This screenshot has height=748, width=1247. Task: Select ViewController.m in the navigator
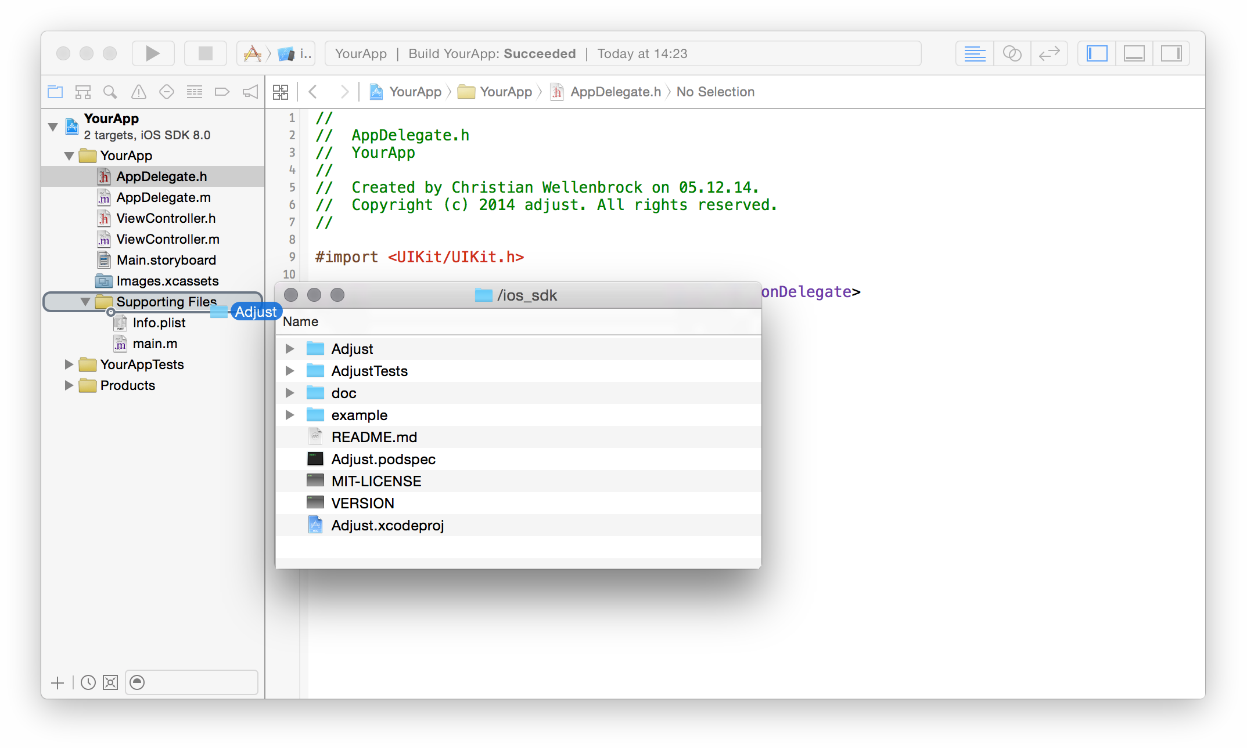167,239
